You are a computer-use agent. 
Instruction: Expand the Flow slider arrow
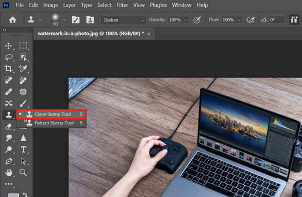239,20
